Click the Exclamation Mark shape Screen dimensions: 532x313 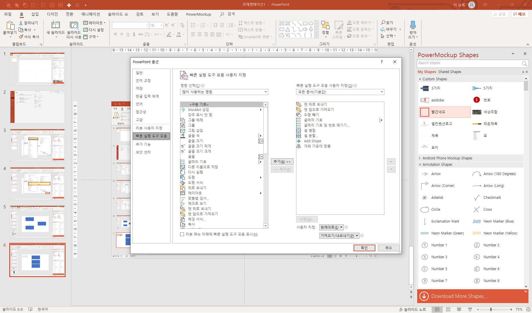tap(424, 221)
